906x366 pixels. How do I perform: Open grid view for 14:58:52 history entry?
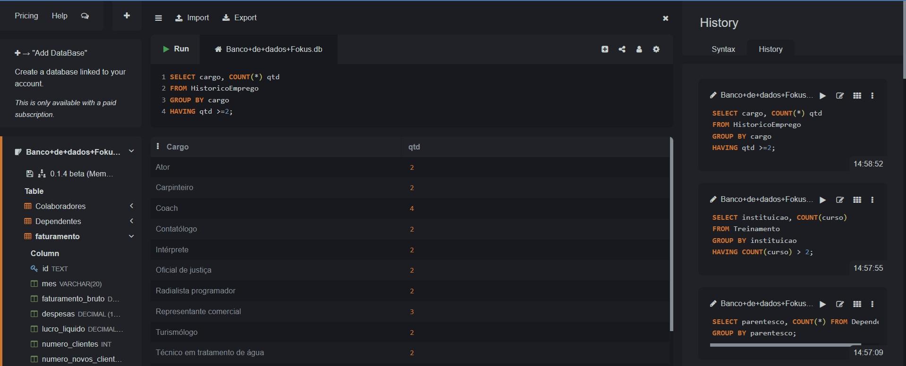pyautogui.click(x=857, y=96)
